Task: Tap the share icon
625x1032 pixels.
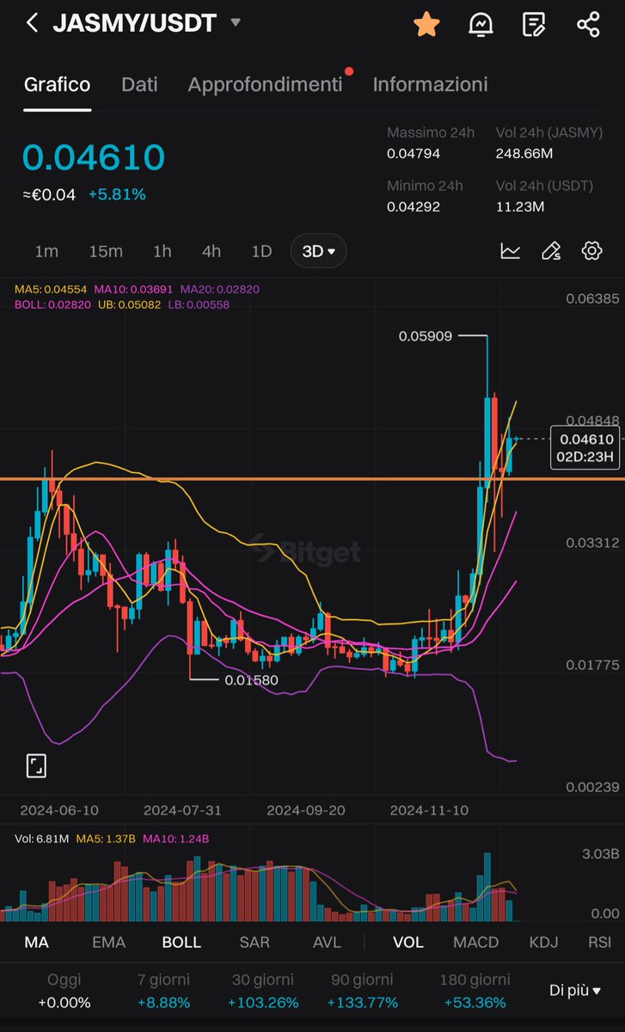Action: 588,24
